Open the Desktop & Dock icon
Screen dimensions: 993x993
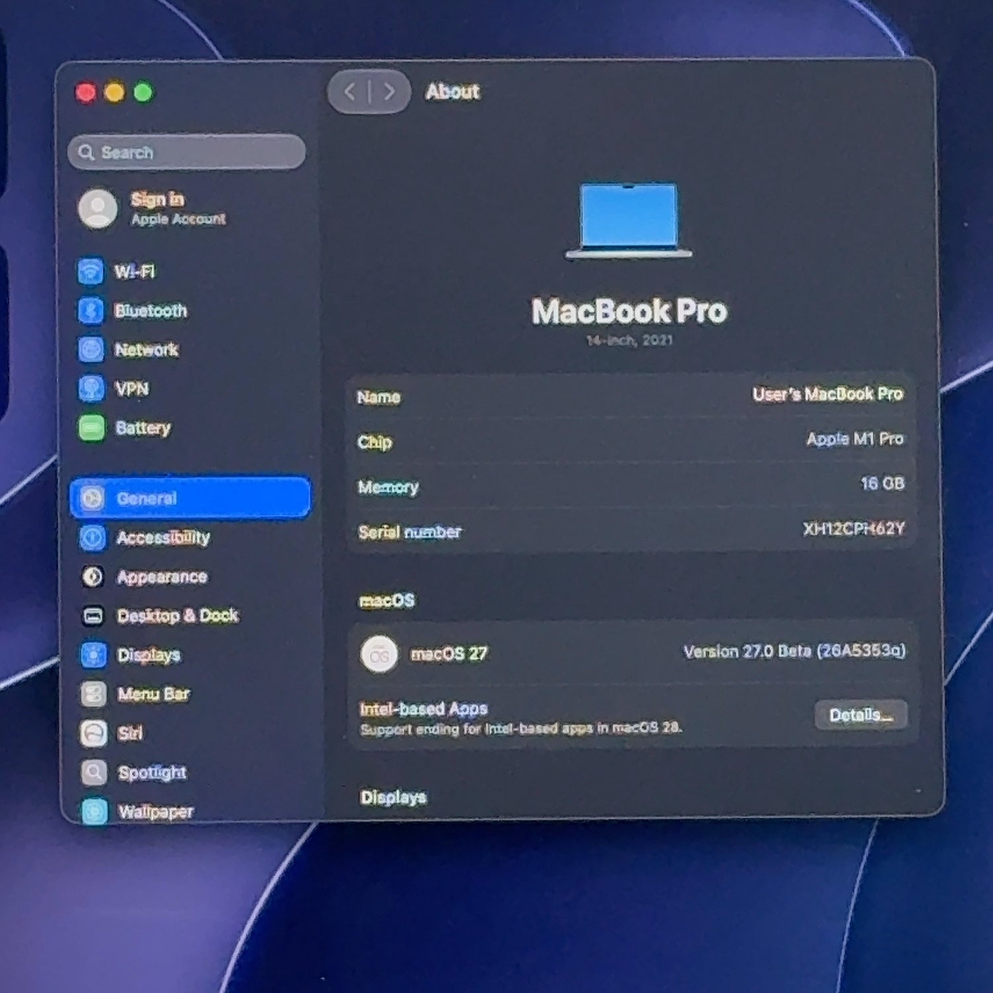(x=93, y=616)
